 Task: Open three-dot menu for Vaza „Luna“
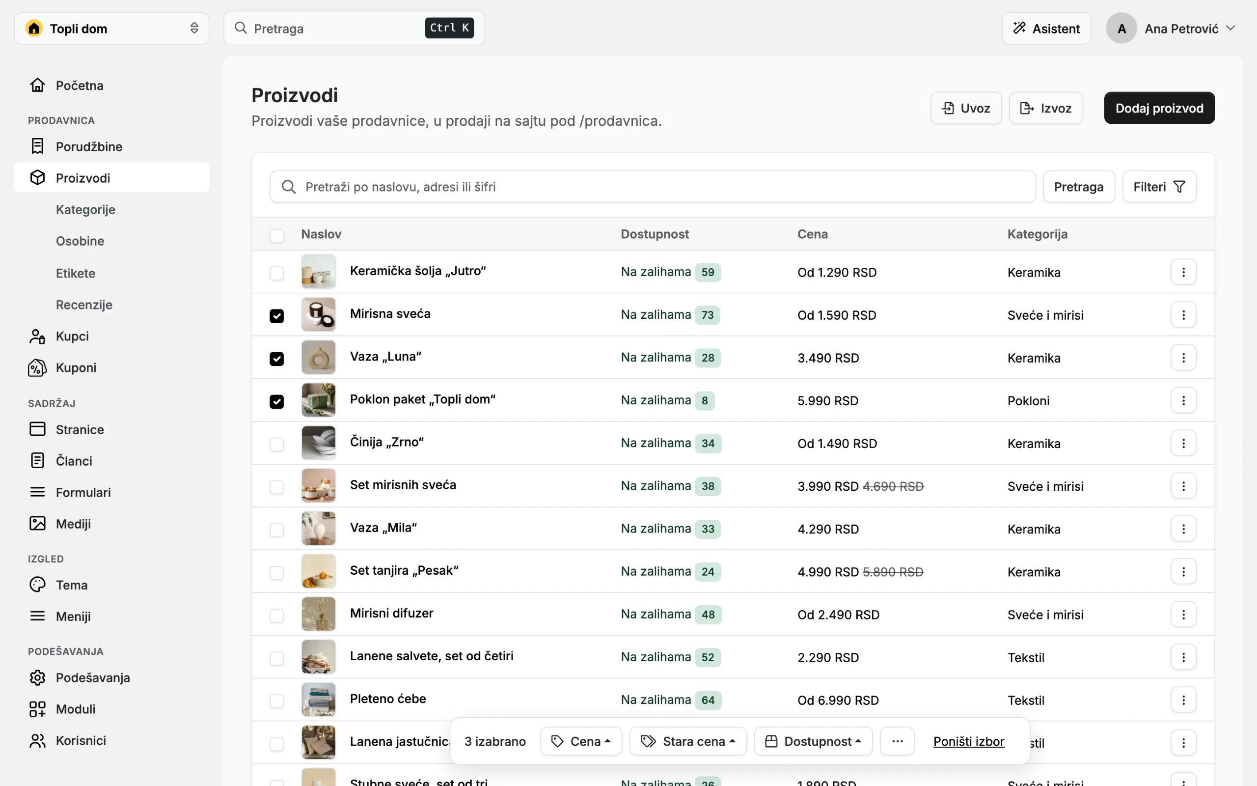pos(1183,358)
